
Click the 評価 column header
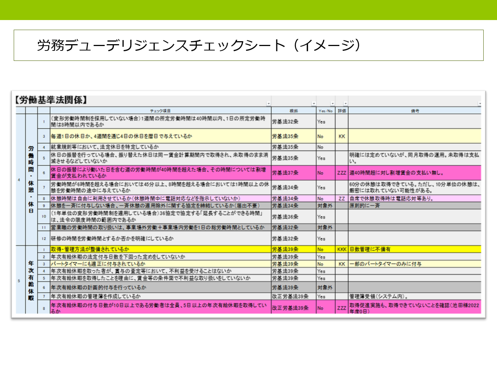tap(342, 111)
